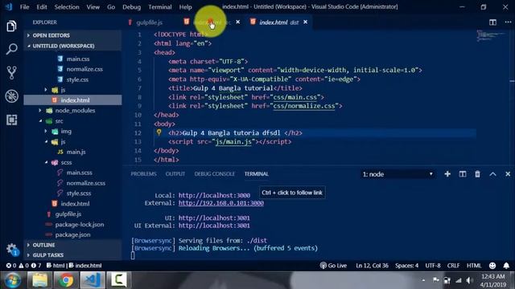The image size is (515, 289).
Task: Switch to the OUTPUT panel tab
Action: [175, 174]
